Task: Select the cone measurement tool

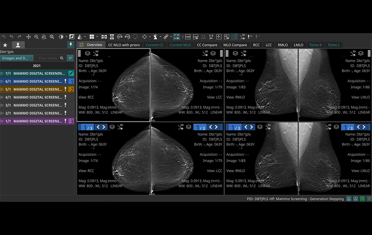Action: 80,37
